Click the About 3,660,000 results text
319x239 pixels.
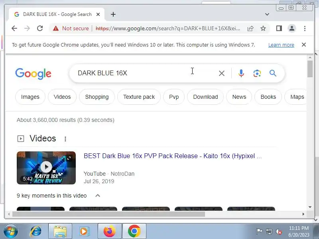pyautogui.click(x=65, y=120)
